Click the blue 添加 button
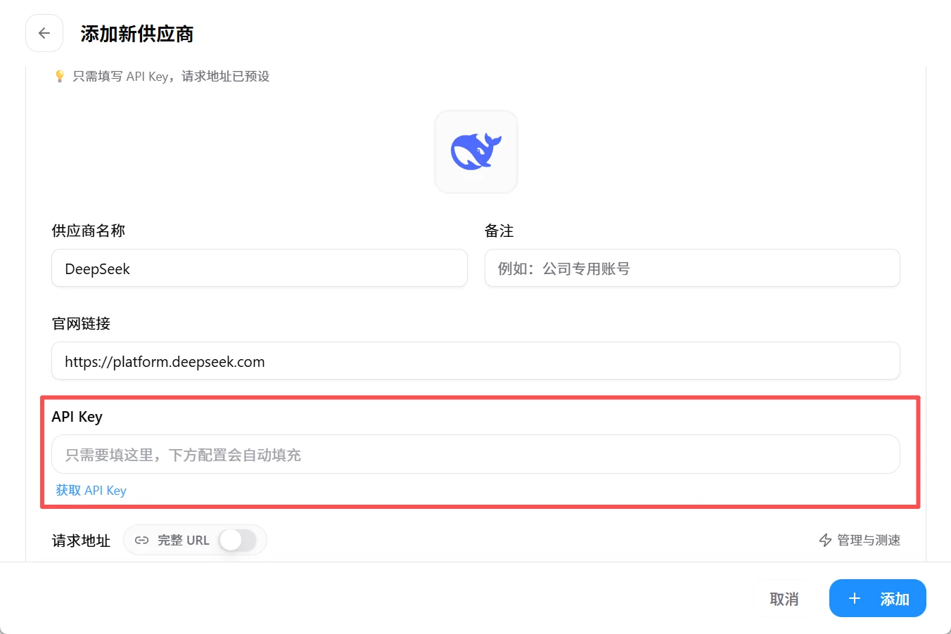Viewport: 951px width, 634px height. point(878,598)
